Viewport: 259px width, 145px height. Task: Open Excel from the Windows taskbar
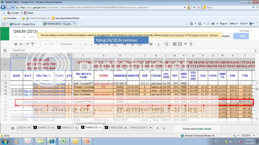click(x=63, y=141)
